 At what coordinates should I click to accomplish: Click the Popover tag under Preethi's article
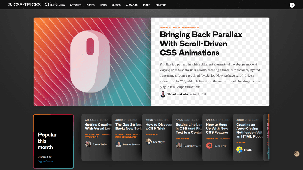point(241,143)
